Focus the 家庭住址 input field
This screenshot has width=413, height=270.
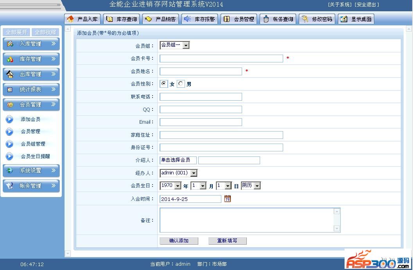click(221, 135)
